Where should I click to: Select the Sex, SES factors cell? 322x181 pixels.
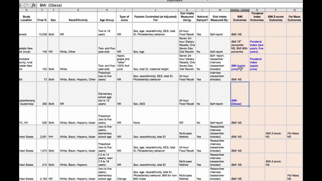[155, 94]
